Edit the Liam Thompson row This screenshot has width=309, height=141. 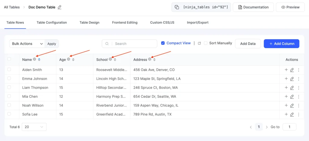[x=292, y=88]
